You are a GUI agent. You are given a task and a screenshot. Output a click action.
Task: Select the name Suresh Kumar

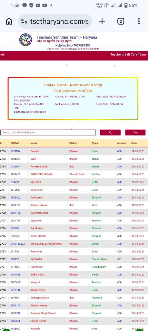coord(38,321)
